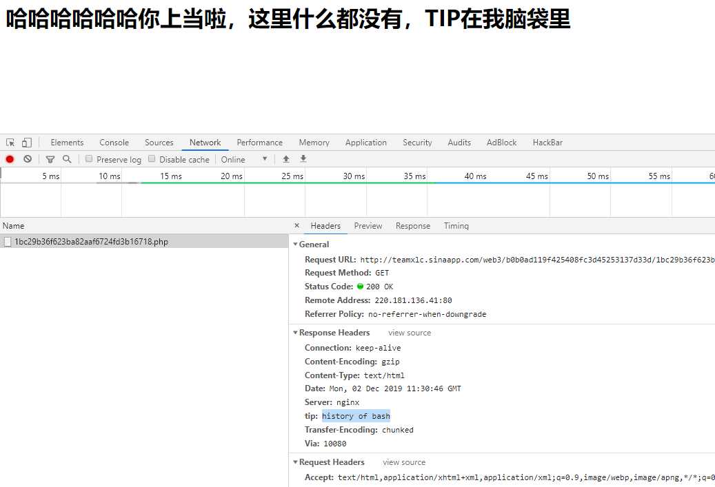This screenshot has height=487, width=715.
Task: Switch to the Console tab
Action: (x=114, y=143)
